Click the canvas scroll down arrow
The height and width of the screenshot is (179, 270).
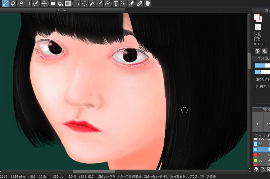249,168
